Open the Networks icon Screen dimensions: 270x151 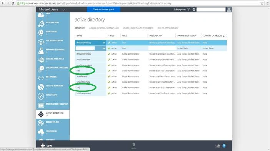pos(41,78)
